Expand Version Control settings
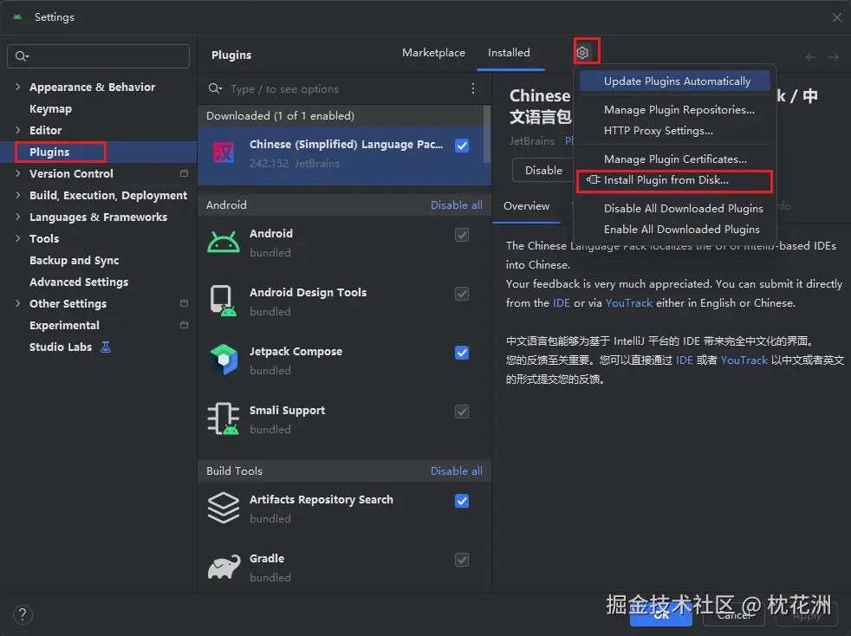Screen dimensions: 851x636 (18, 173)
